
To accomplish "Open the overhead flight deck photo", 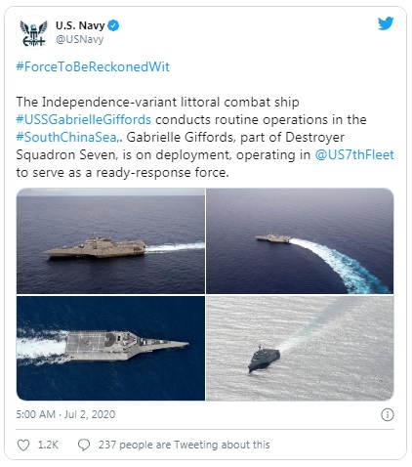I will coord(110,348).
